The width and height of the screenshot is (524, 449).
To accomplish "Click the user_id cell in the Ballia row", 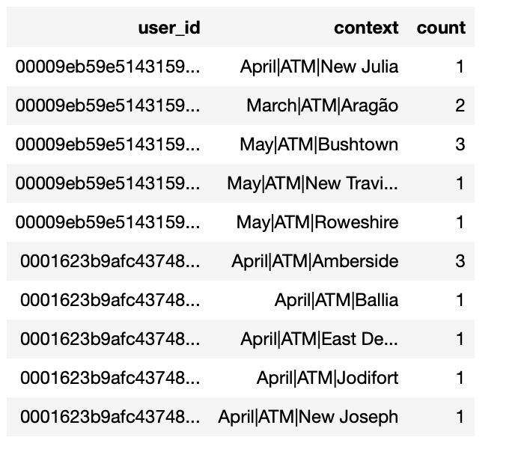I will [110, 300].
